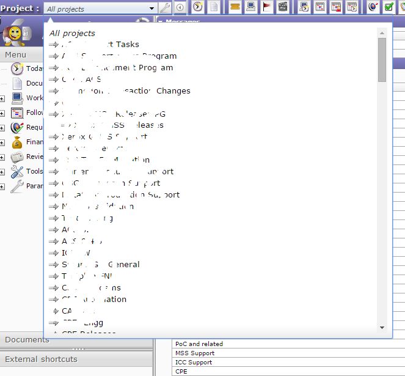The height and width of the screenshot is (376, 405).
Task: Expand the Tools tree node in the menu
Action: (2, 172)
